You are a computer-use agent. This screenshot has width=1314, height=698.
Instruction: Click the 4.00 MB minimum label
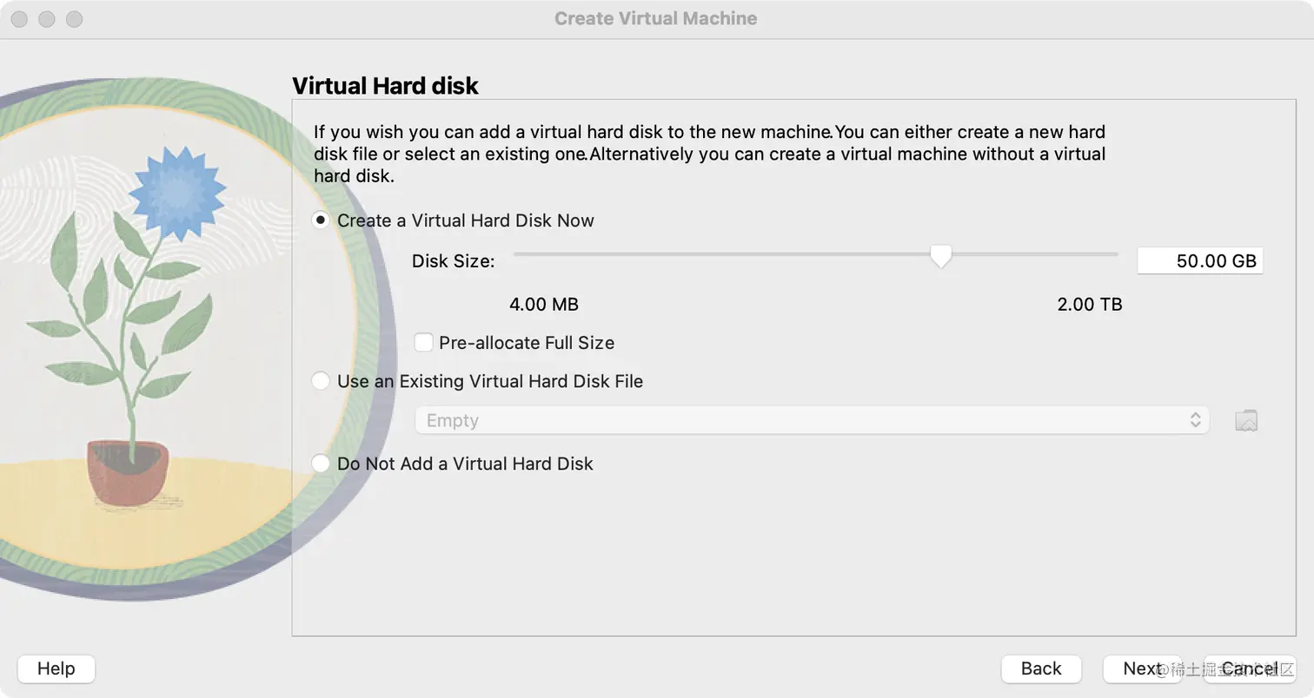[x=544, y=305]
